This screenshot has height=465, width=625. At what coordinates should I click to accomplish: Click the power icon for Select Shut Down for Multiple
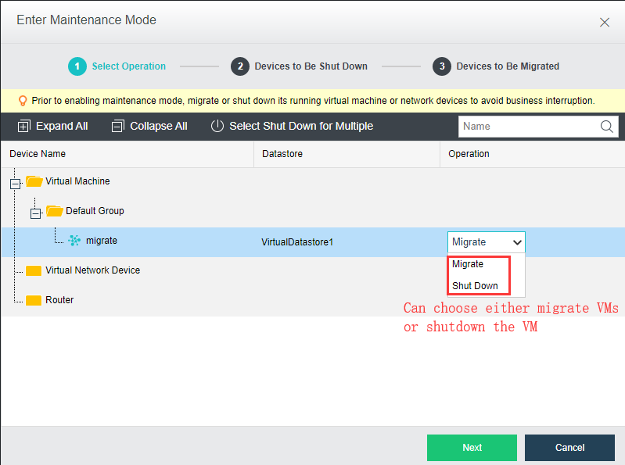click(x=217, y=126)
